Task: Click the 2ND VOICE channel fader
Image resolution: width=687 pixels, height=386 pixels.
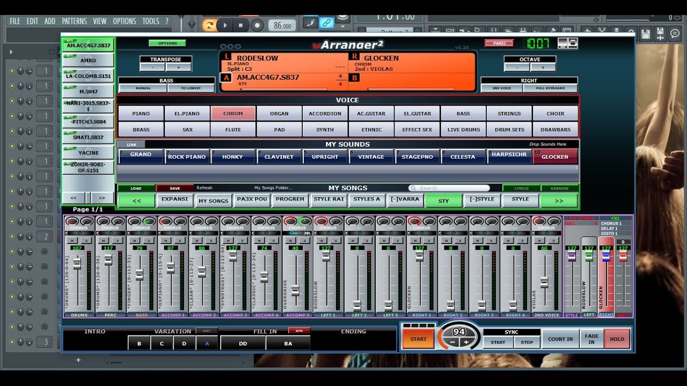Action: [x=544, y=283]
